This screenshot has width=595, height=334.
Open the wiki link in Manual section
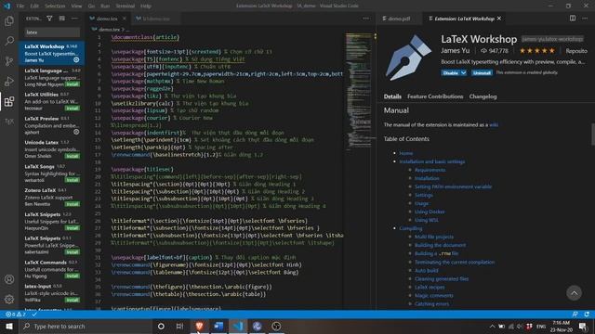point(494,124)
